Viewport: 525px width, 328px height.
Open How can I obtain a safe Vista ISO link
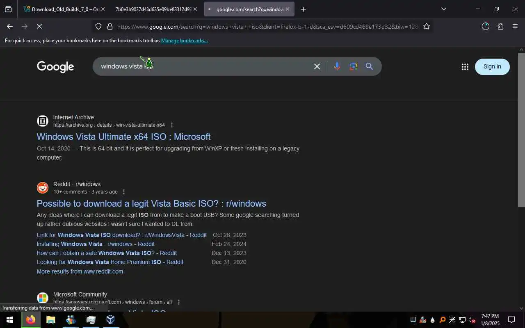[x=107, y=253]
